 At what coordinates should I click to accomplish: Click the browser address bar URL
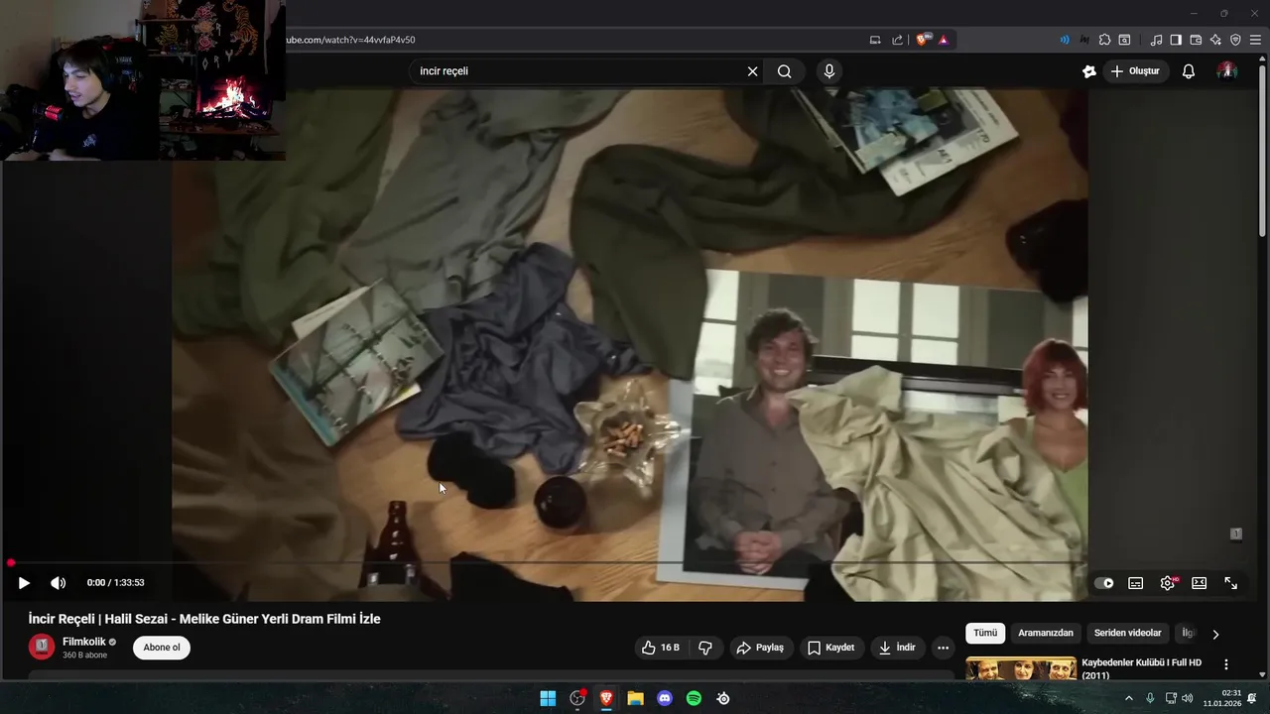(x=350, y=40)
